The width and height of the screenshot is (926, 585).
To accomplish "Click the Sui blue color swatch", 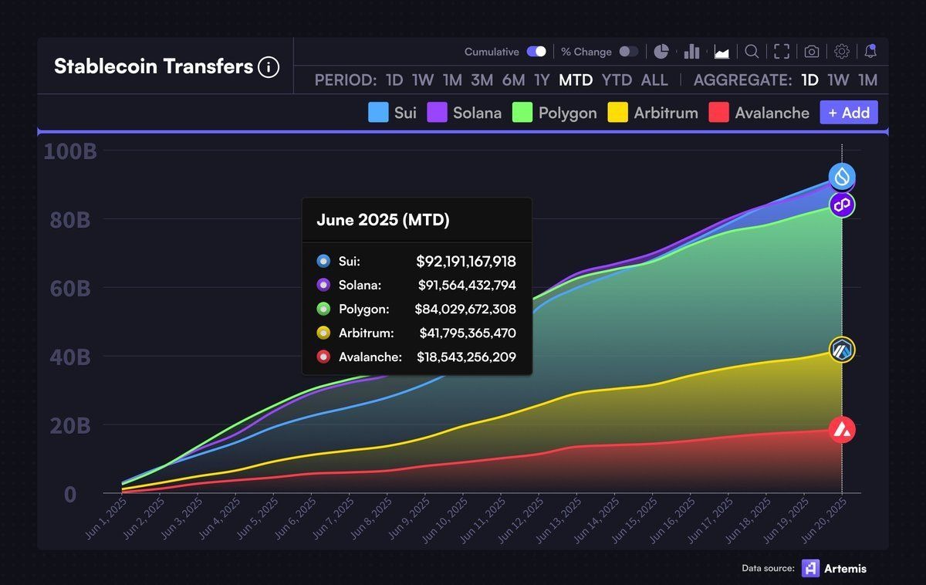I will click(378, 113).
